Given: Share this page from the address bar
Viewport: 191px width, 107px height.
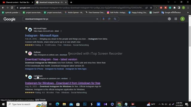Looking at the screenshot, I should (147, 8).
